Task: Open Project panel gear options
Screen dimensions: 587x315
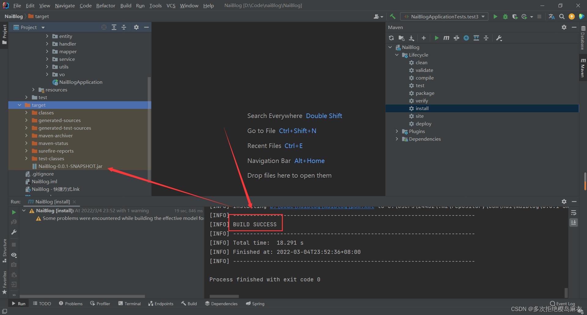Action: tap(136, 27)
